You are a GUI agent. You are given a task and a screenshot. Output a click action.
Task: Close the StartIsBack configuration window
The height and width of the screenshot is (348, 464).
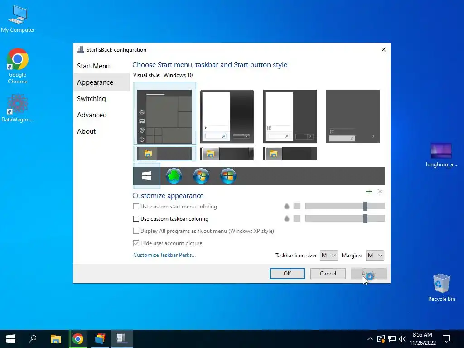click(383, 49)
